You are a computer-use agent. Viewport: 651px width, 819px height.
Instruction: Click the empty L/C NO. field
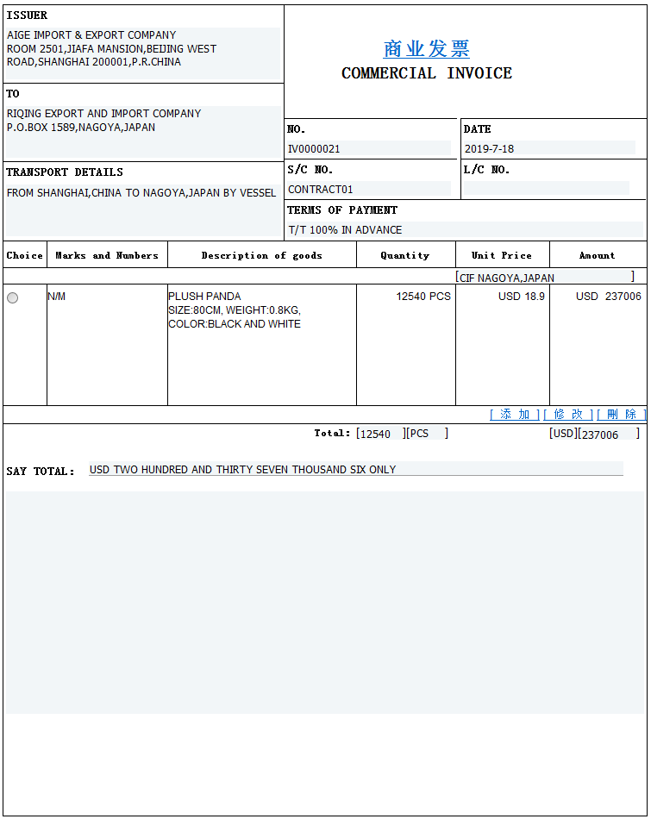click(x=548, y=190)
